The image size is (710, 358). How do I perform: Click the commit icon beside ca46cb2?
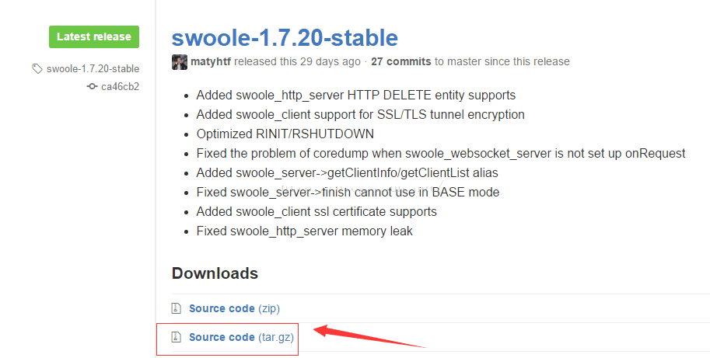pos(92,86)
